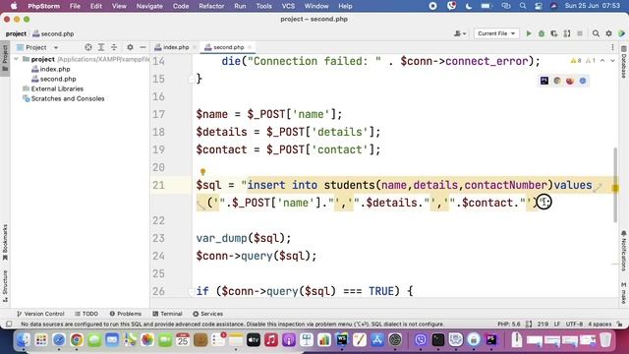Start debugging with the bug icon
This screenshot has height=354, width=629.
pyautogui.click(x=542, y=33)
